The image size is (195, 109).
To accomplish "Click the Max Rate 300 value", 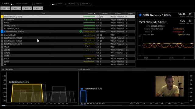I will (152, 35).
